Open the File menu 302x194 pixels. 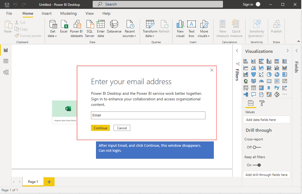(9, 13)
